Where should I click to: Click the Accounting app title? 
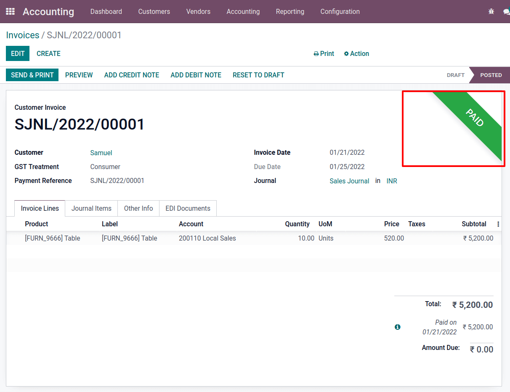tap(48, 12)
